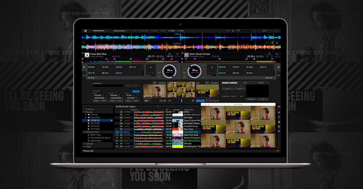Click deck 1 pad grid icon
The width and height of the screenshot is (363, 189).
point(84,67)
